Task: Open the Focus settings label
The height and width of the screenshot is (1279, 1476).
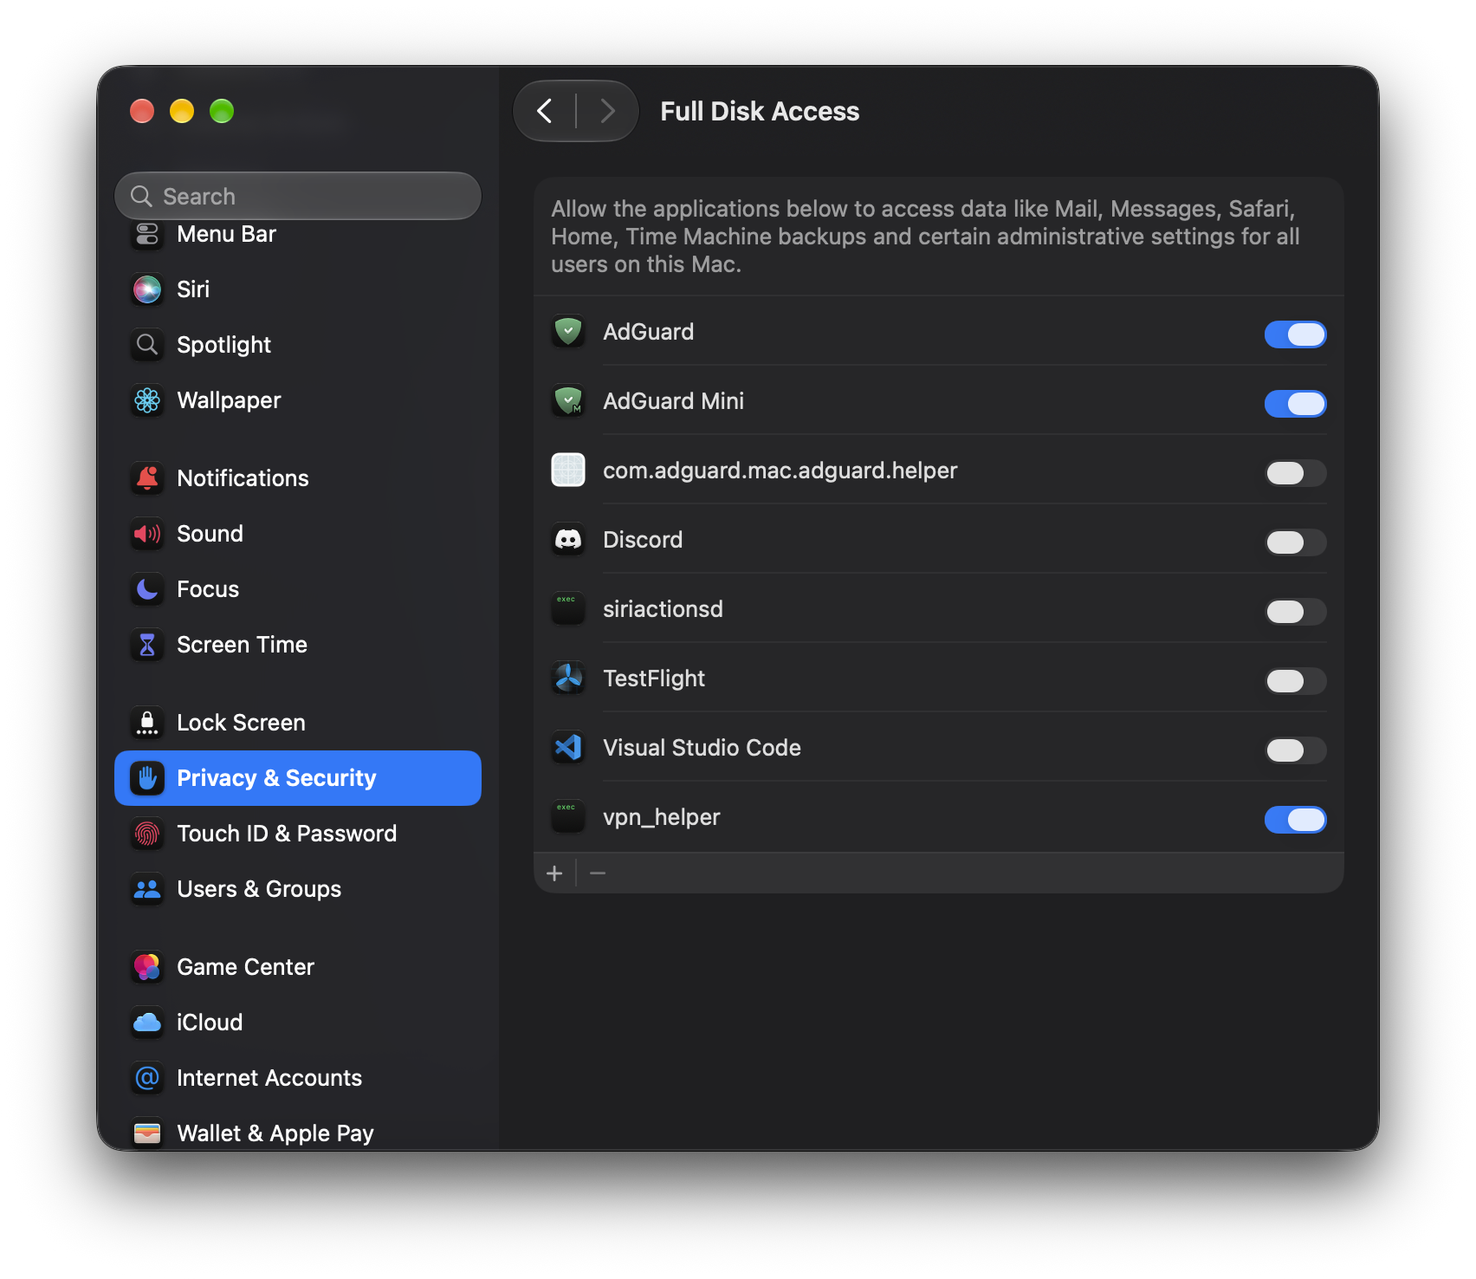Action: pos(208,589)
